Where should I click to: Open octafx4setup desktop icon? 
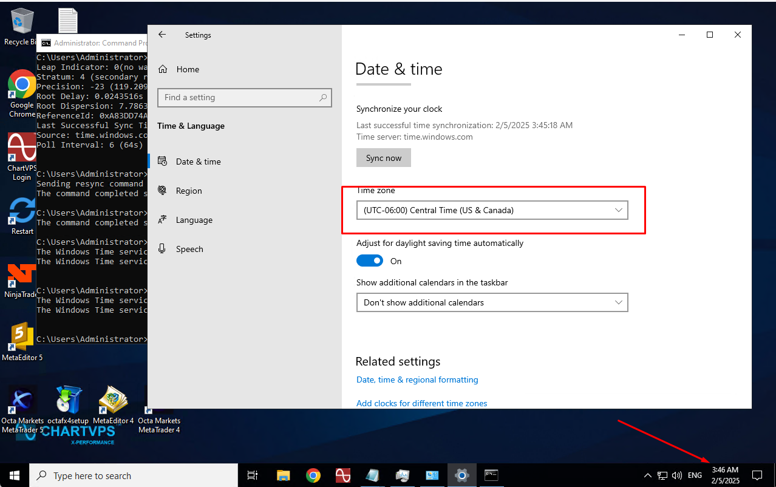click(68, 406)
